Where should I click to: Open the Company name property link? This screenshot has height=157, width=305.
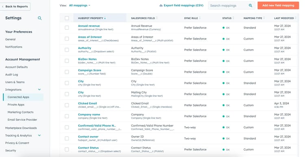point(89,115)
